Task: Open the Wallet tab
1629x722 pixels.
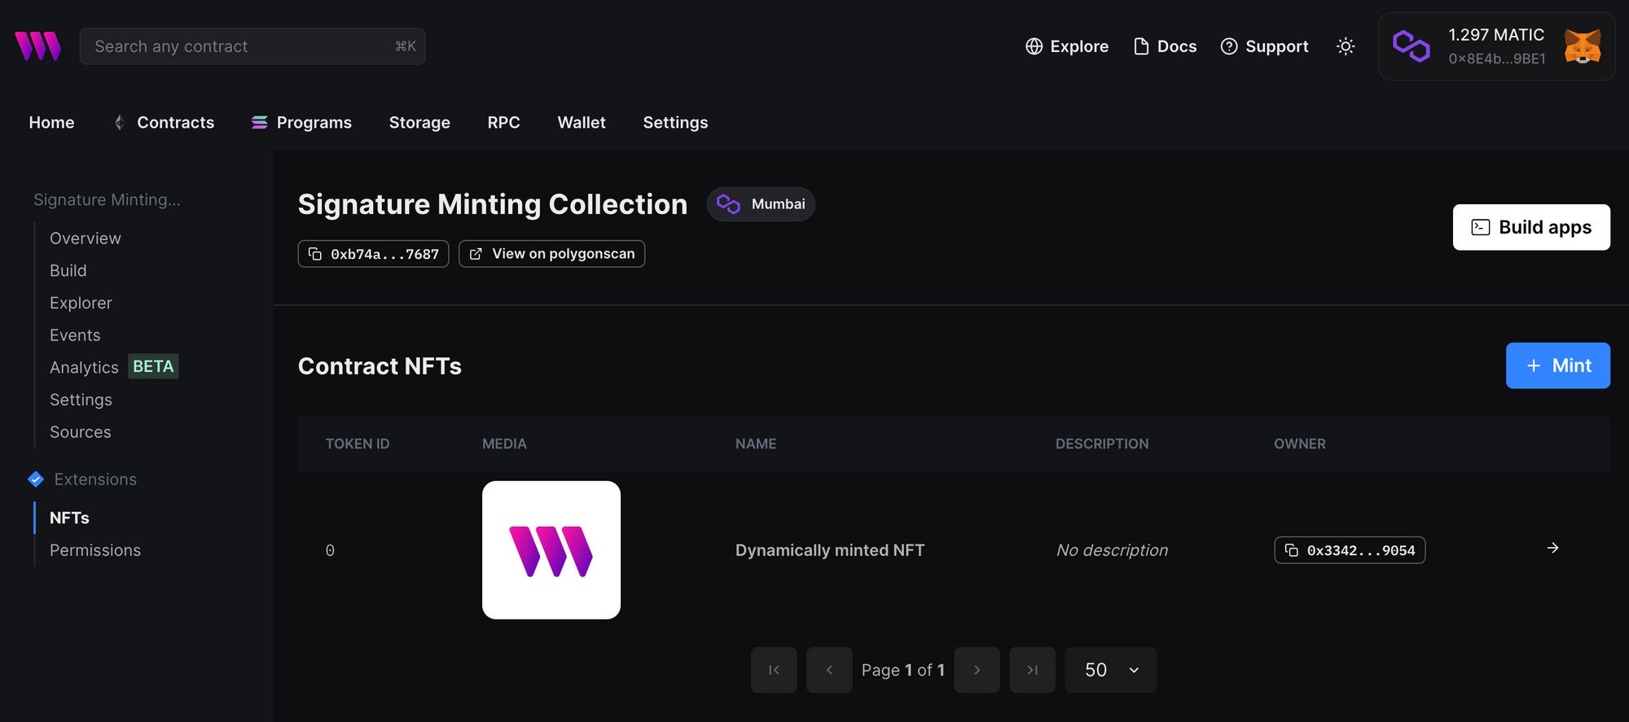Action: (x=582, y=122)
